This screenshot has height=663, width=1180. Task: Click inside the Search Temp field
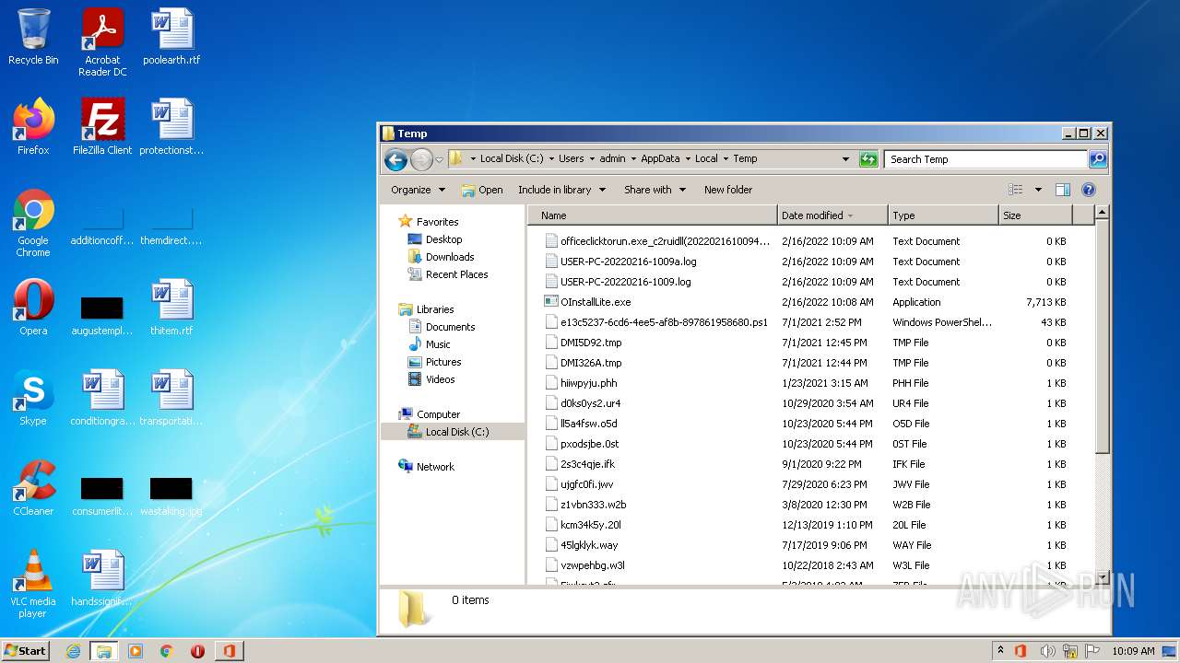coord(985,159)
